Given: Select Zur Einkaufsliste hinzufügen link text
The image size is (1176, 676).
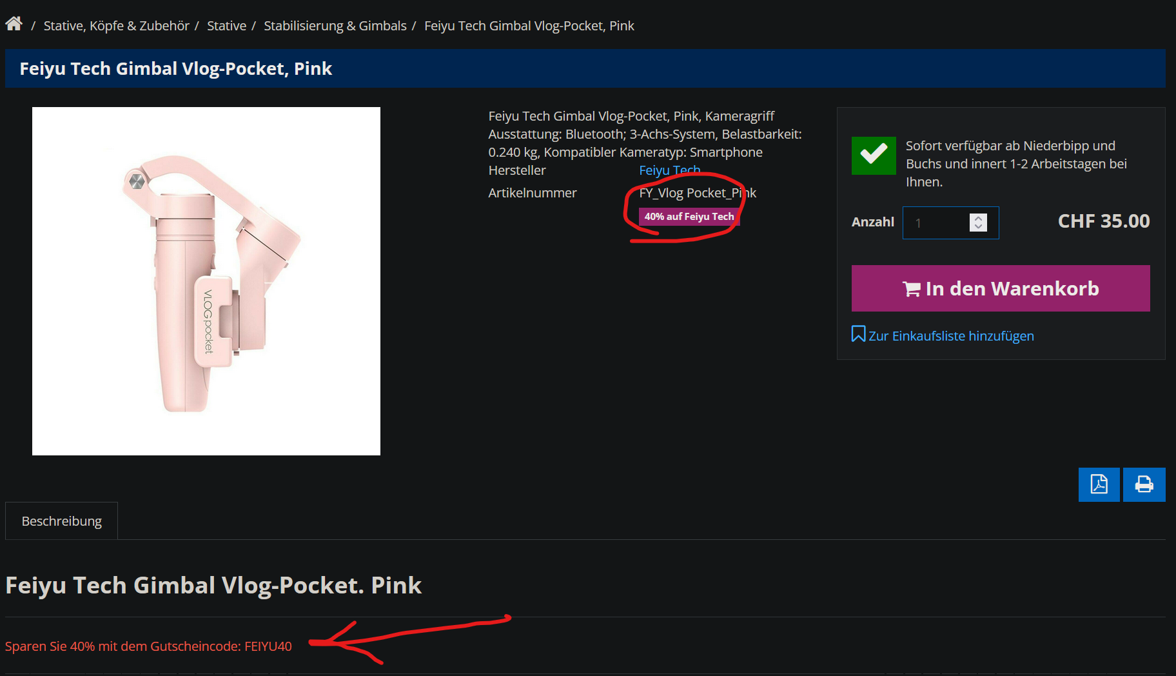Looking at the screenshot, I should click(x=951, y=336).
